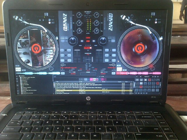
Task: Click the browser search input field
Action: click(x=77, y=77)
